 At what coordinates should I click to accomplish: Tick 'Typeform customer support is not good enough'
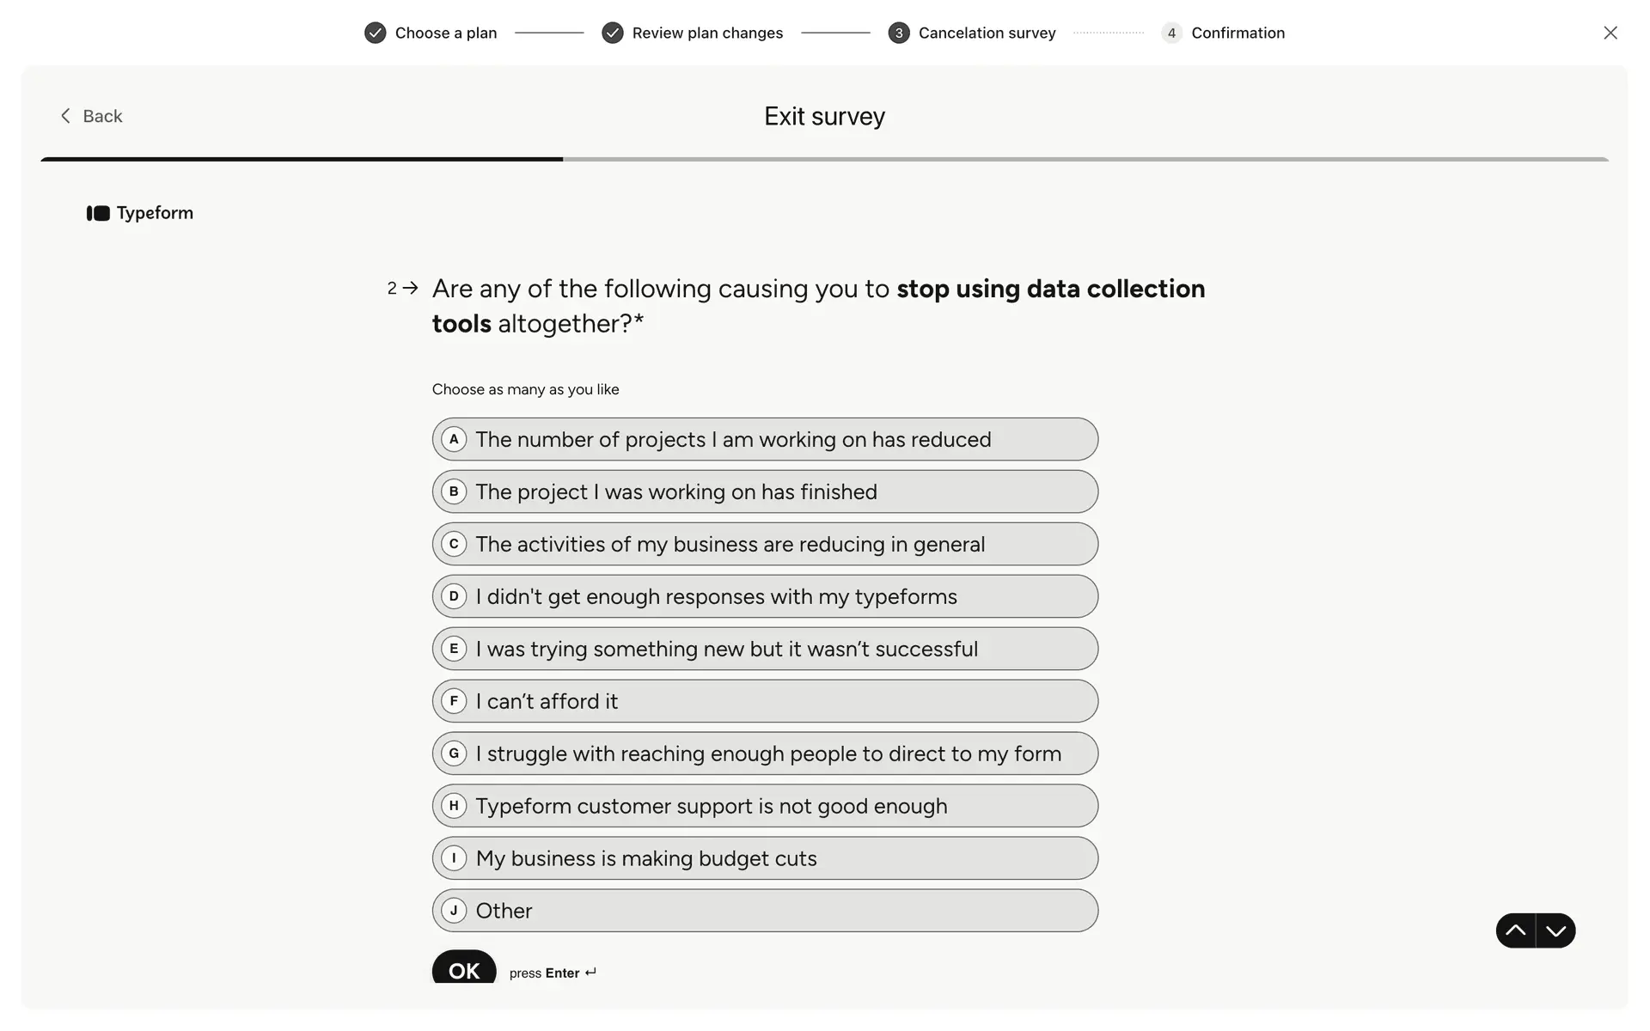tap(764, 806)
